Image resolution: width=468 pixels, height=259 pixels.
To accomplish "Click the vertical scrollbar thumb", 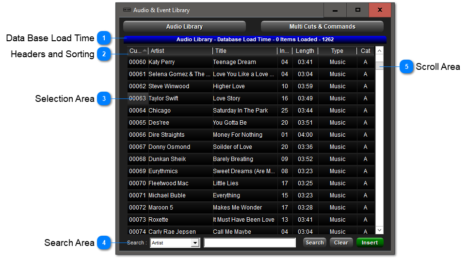I will (379, 65).
